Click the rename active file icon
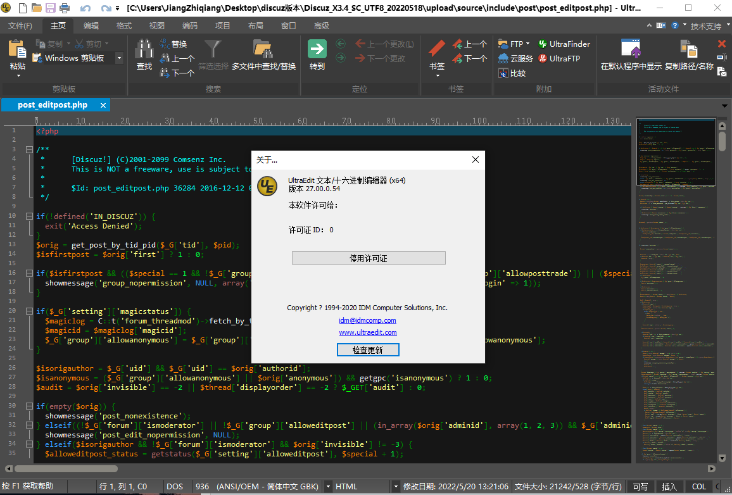Image resolution: width=732 pixels, height=495 pixels. point(722,58)
